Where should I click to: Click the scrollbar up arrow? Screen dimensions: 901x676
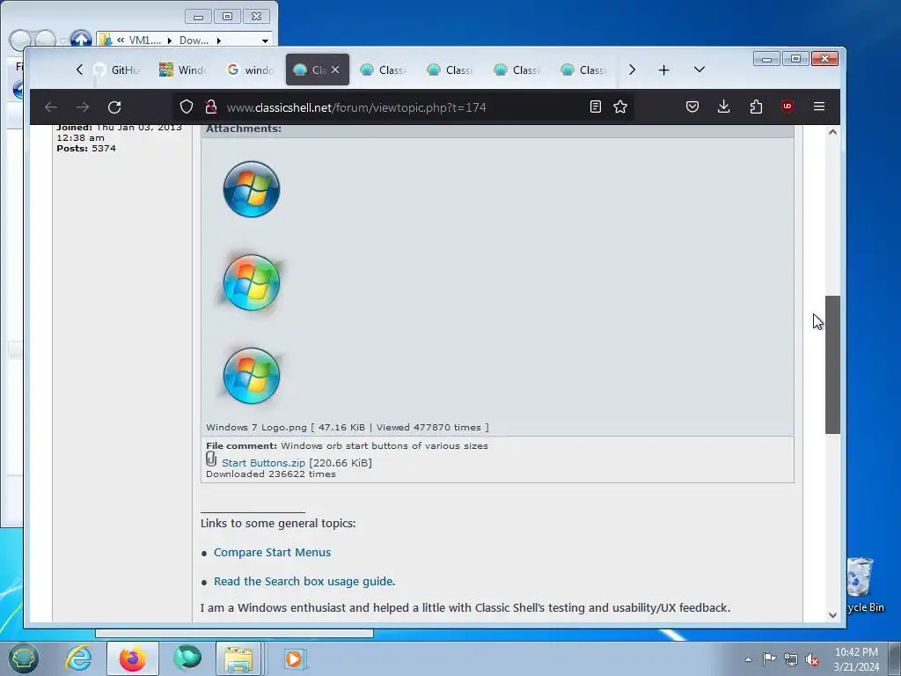(x=832, y=132)
